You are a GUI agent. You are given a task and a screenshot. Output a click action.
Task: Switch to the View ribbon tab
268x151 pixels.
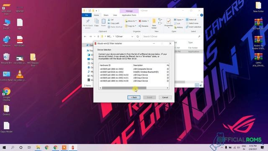(115, 15)
